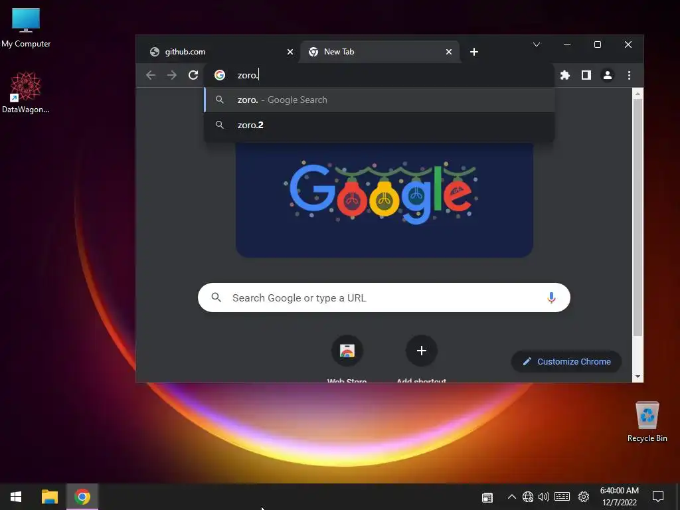Screen dimensions: 680x510
Task: Select the DataWagon desktop shortcut
Action: (x=26, y=93)
